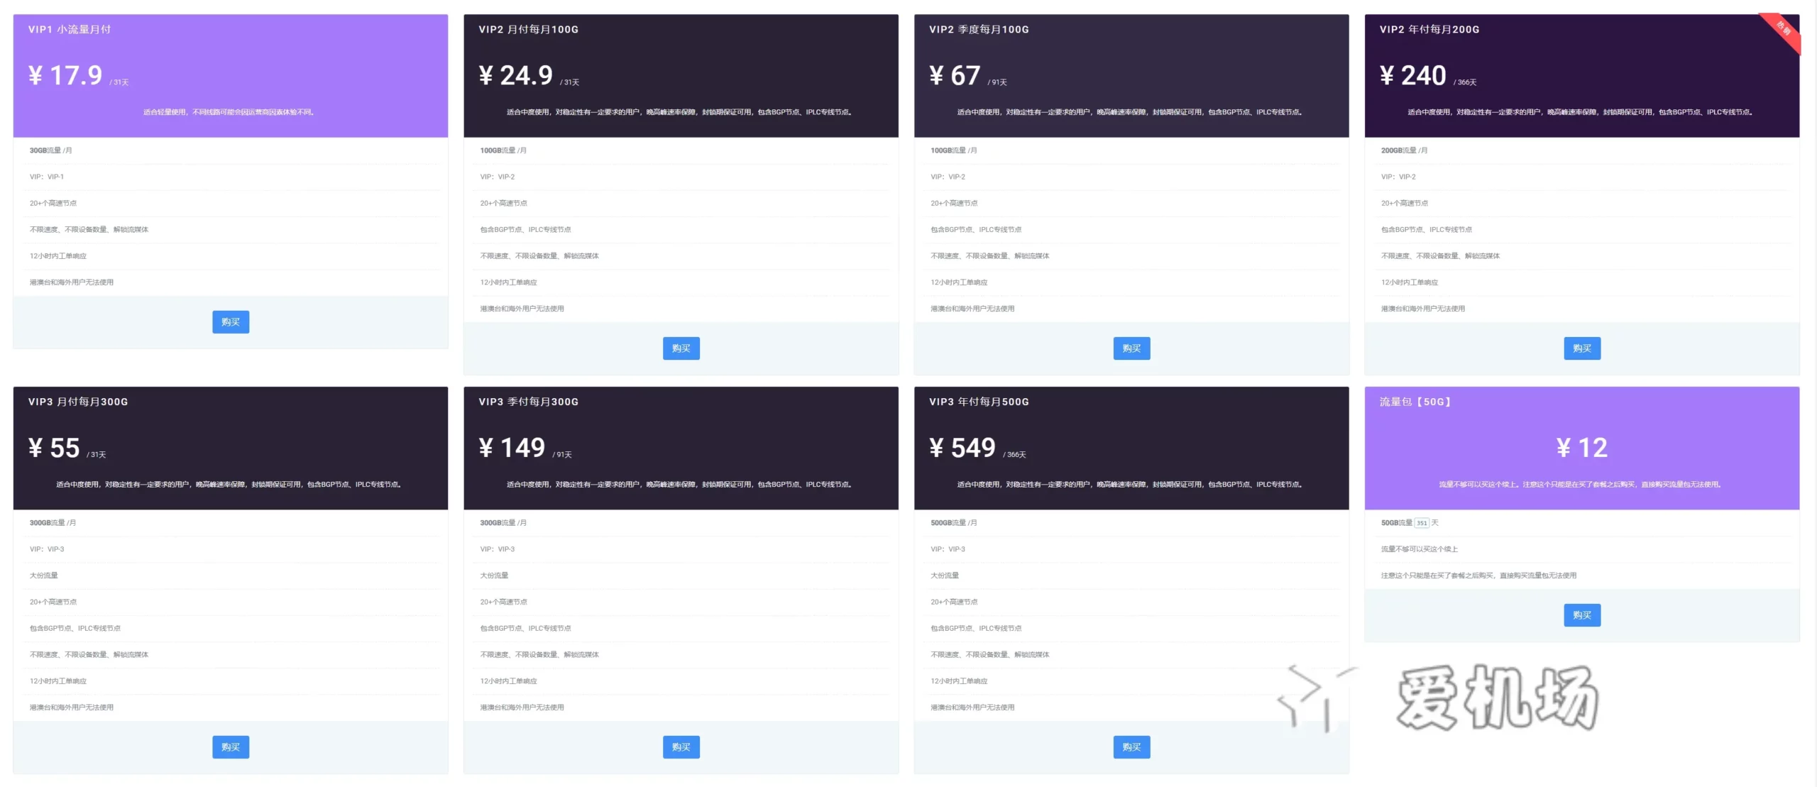Buy the VIP3 年付每月500G plan
Screen dimensions: 1817x787
tap(1131, 747)
